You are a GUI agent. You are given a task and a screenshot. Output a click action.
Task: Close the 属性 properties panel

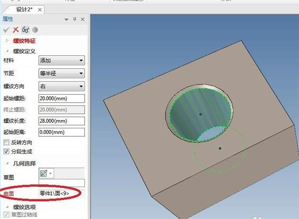pyautogui.click(x=83, y=19)
